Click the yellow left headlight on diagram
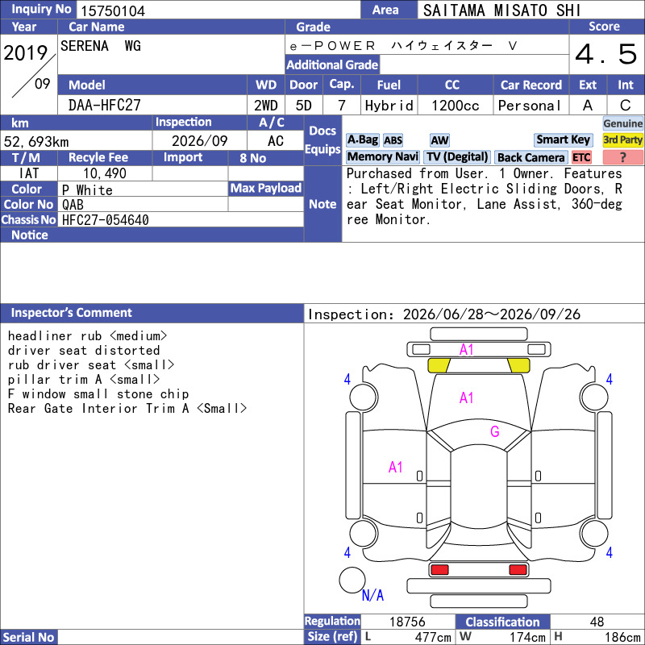The height and width of the screenshot is (645, 645). pyautogui.click(x=439, y=365)
